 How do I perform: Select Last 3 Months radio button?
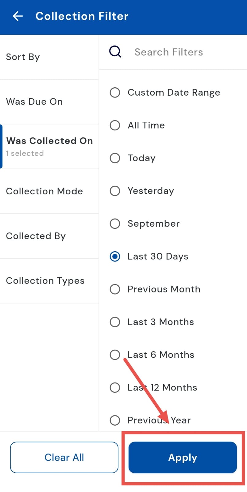pyautogui.click(x=115, y=322)
